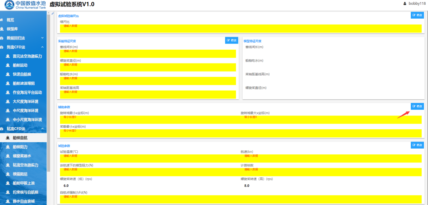Image resolution: width=428 pixels, height=205 pixels.
Task: Go to 模型库 in the sidebar
Action: coord(12,29)
